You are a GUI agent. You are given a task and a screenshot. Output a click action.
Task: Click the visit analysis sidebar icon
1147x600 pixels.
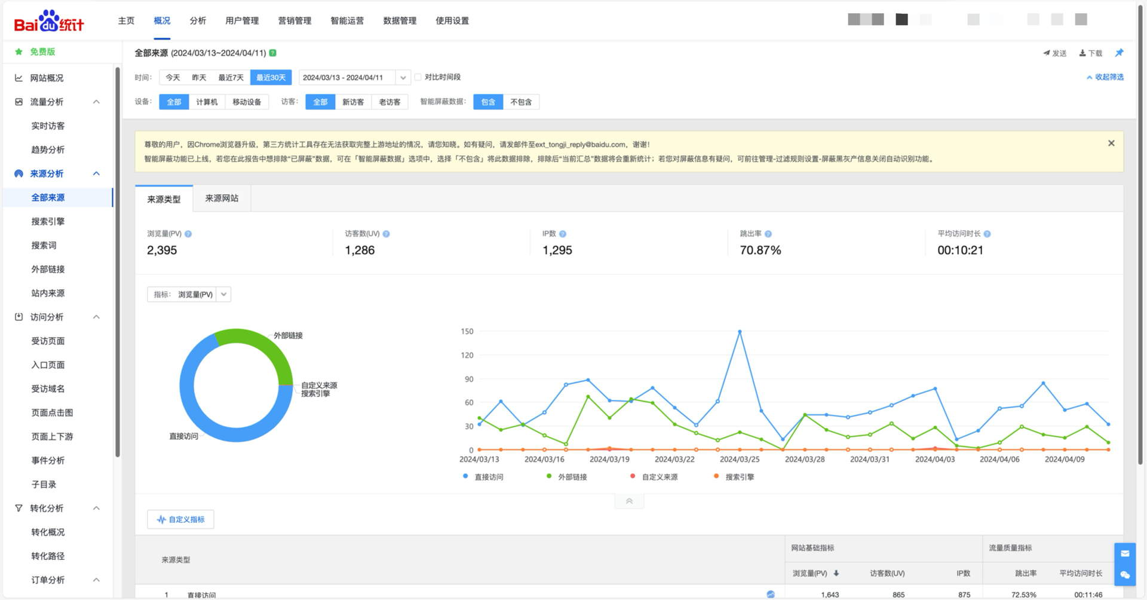tap(19, 317)
